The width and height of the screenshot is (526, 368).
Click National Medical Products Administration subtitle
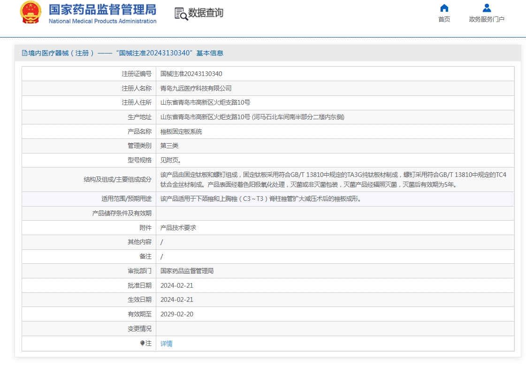click(103, 21)
